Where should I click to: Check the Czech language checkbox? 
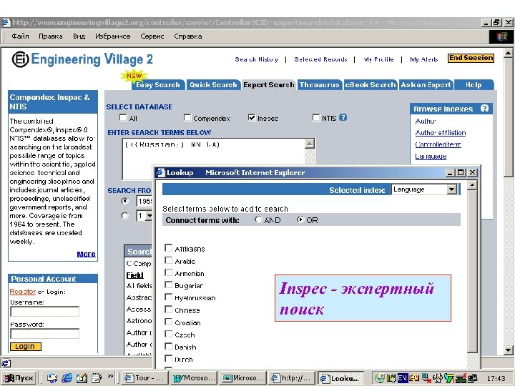tap(169, 334)
